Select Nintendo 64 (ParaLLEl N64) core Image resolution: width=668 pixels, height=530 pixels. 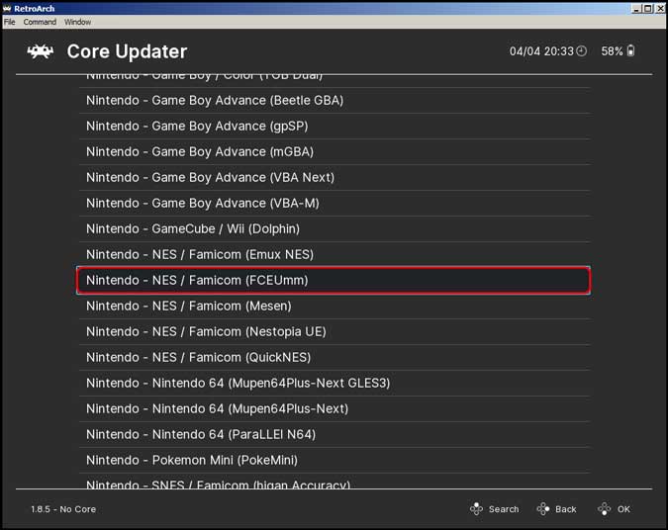pyautogui.click(x=334, y=435)
